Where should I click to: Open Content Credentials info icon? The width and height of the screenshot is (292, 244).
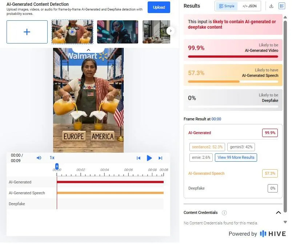pos(224,212)
